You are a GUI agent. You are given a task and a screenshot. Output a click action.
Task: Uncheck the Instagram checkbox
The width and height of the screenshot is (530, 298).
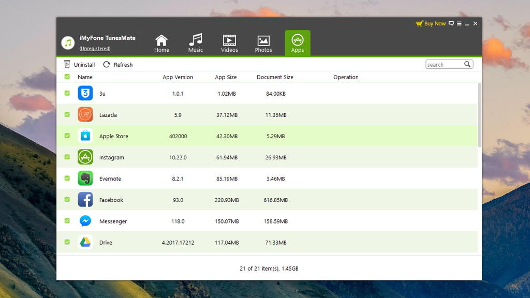pyautogui.click(x=67, y=157)
